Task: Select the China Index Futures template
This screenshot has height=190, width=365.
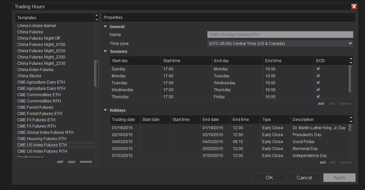Action: (x=35, y=70)
